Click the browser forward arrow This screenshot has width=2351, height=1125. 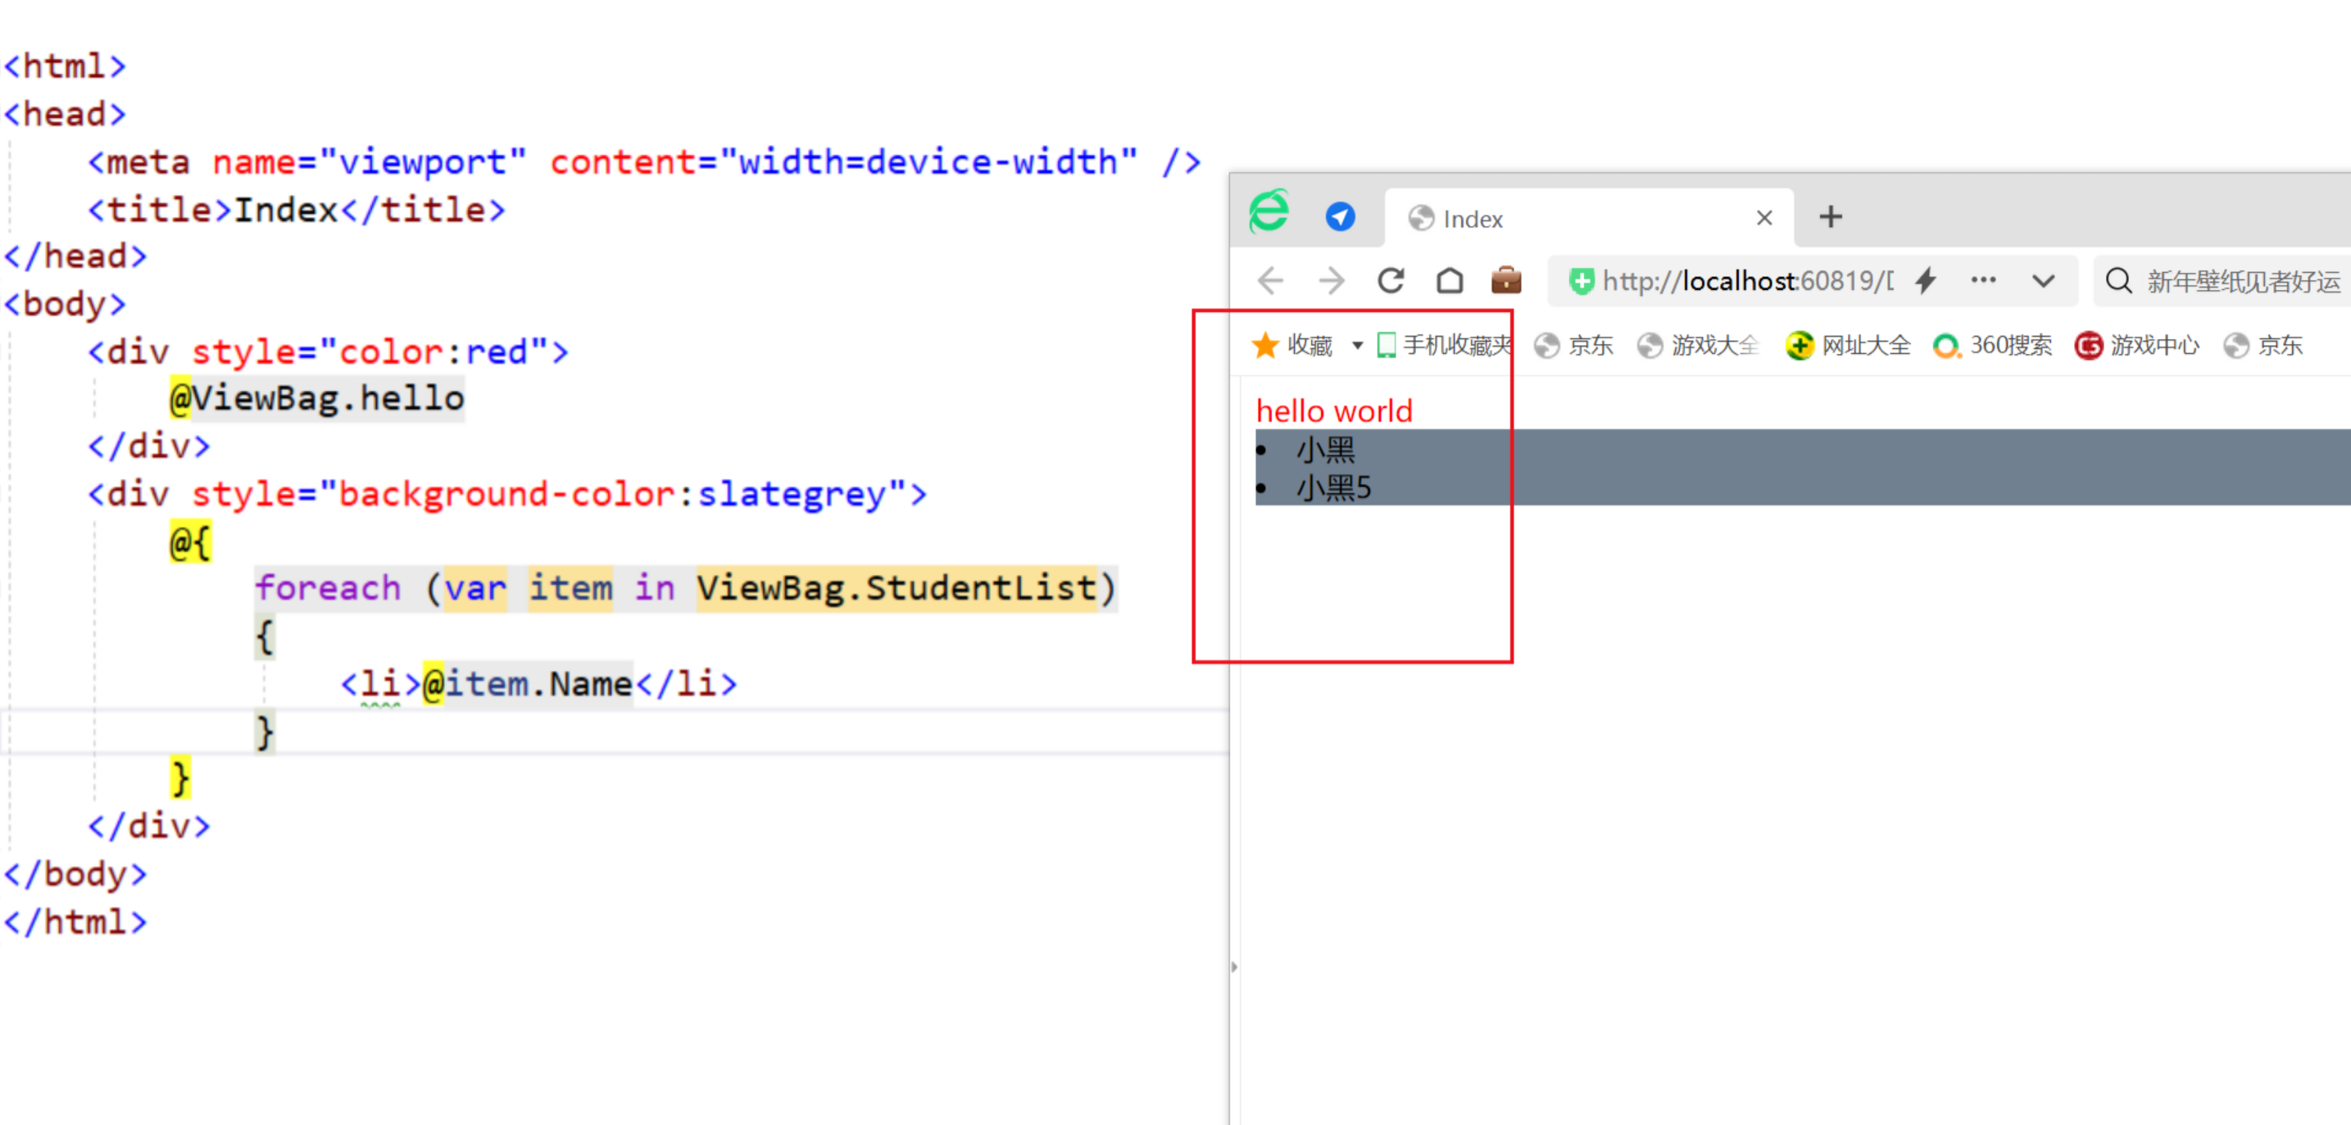[x=1332, y=280]
